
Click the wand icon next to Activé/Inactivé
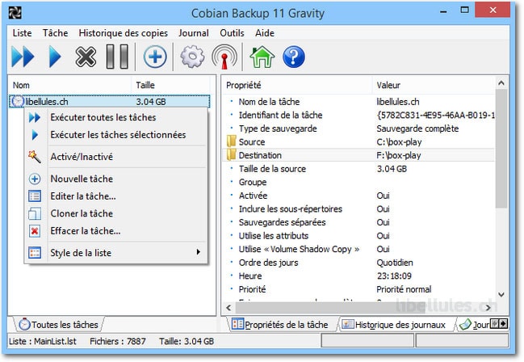point(35,157)
